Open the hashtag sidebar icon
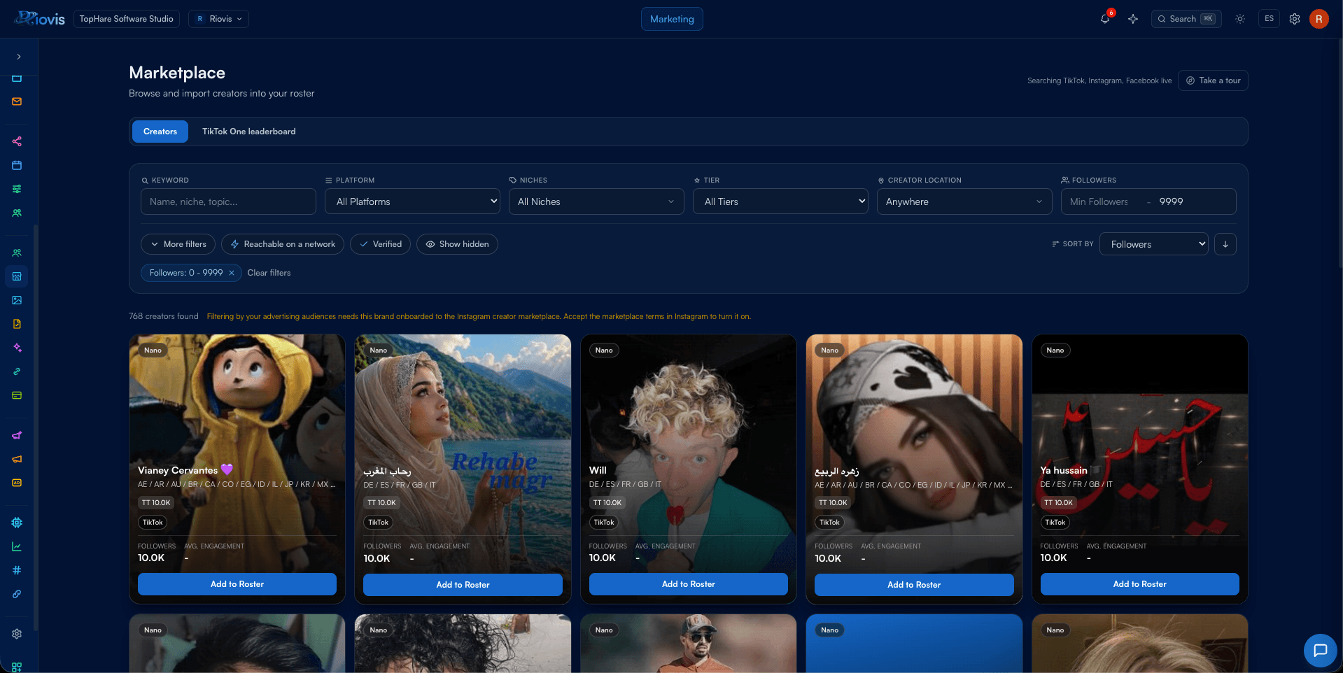Viewport: 1343px width, 673px height. coord(17,570)
